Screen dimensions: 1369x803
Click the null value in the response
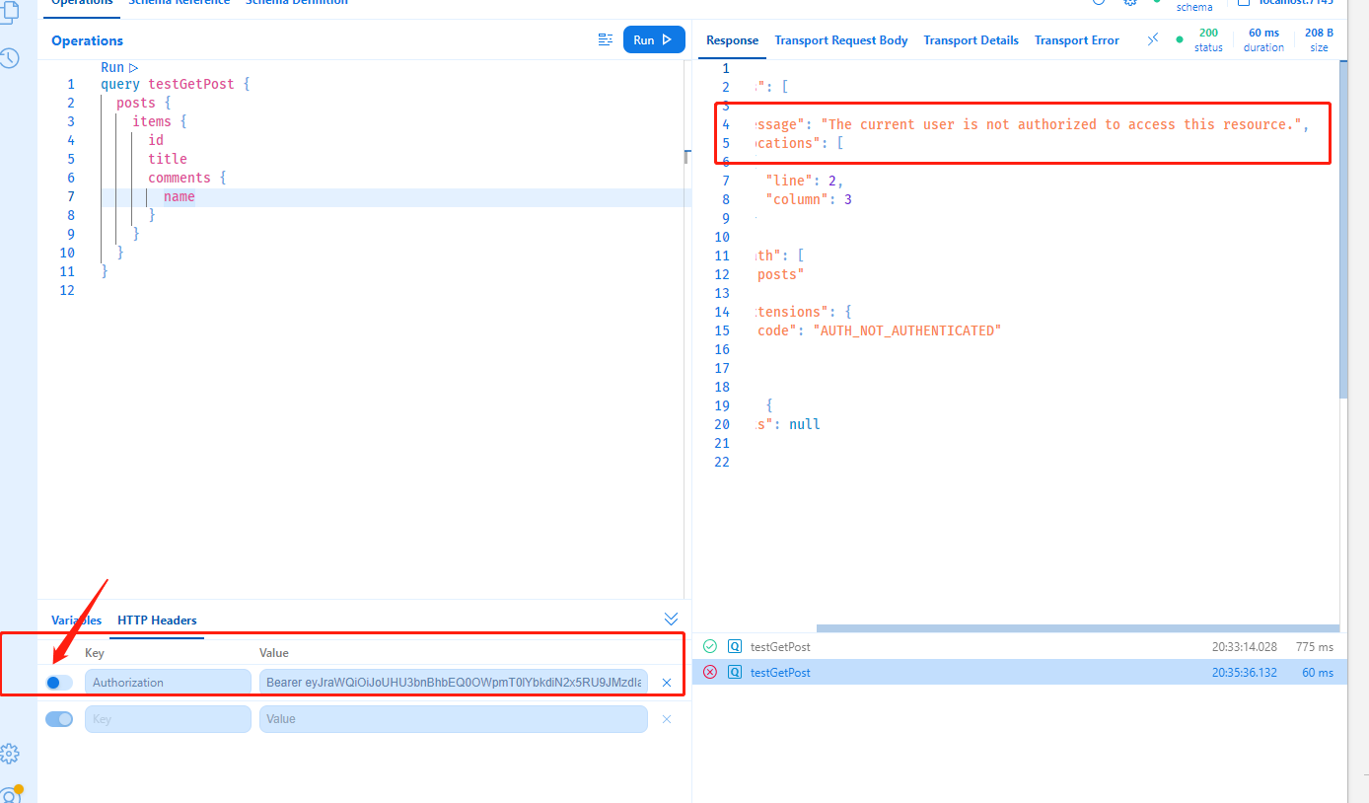click(x=805, y=424)
